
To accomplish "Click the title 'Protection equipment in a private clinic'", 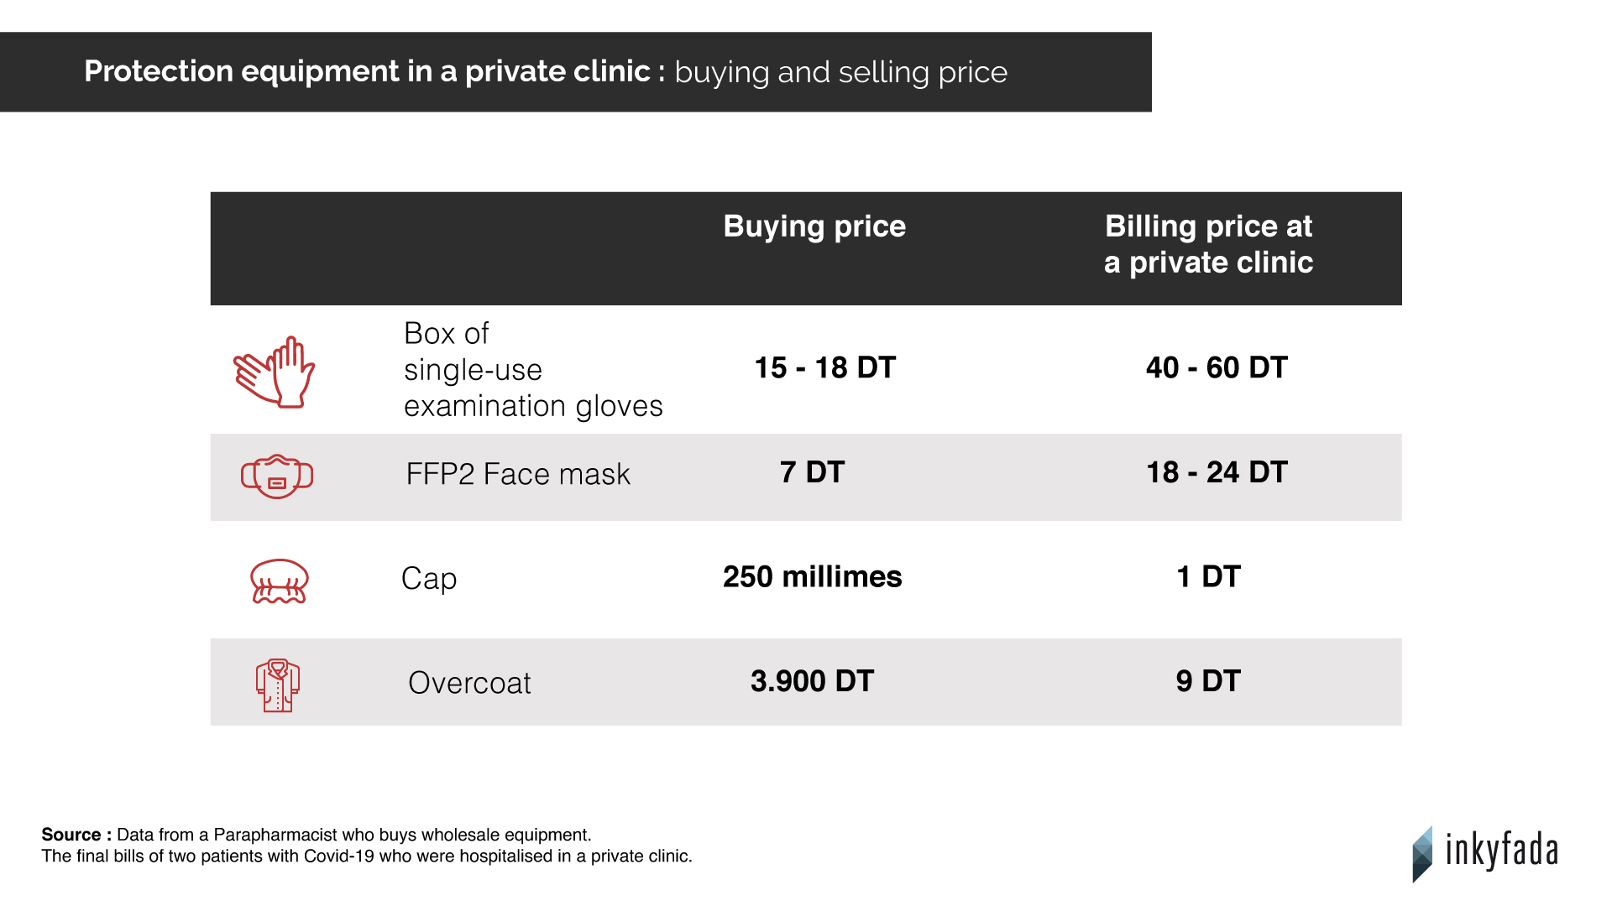I will pyautogui.click(x=367, y=71).
